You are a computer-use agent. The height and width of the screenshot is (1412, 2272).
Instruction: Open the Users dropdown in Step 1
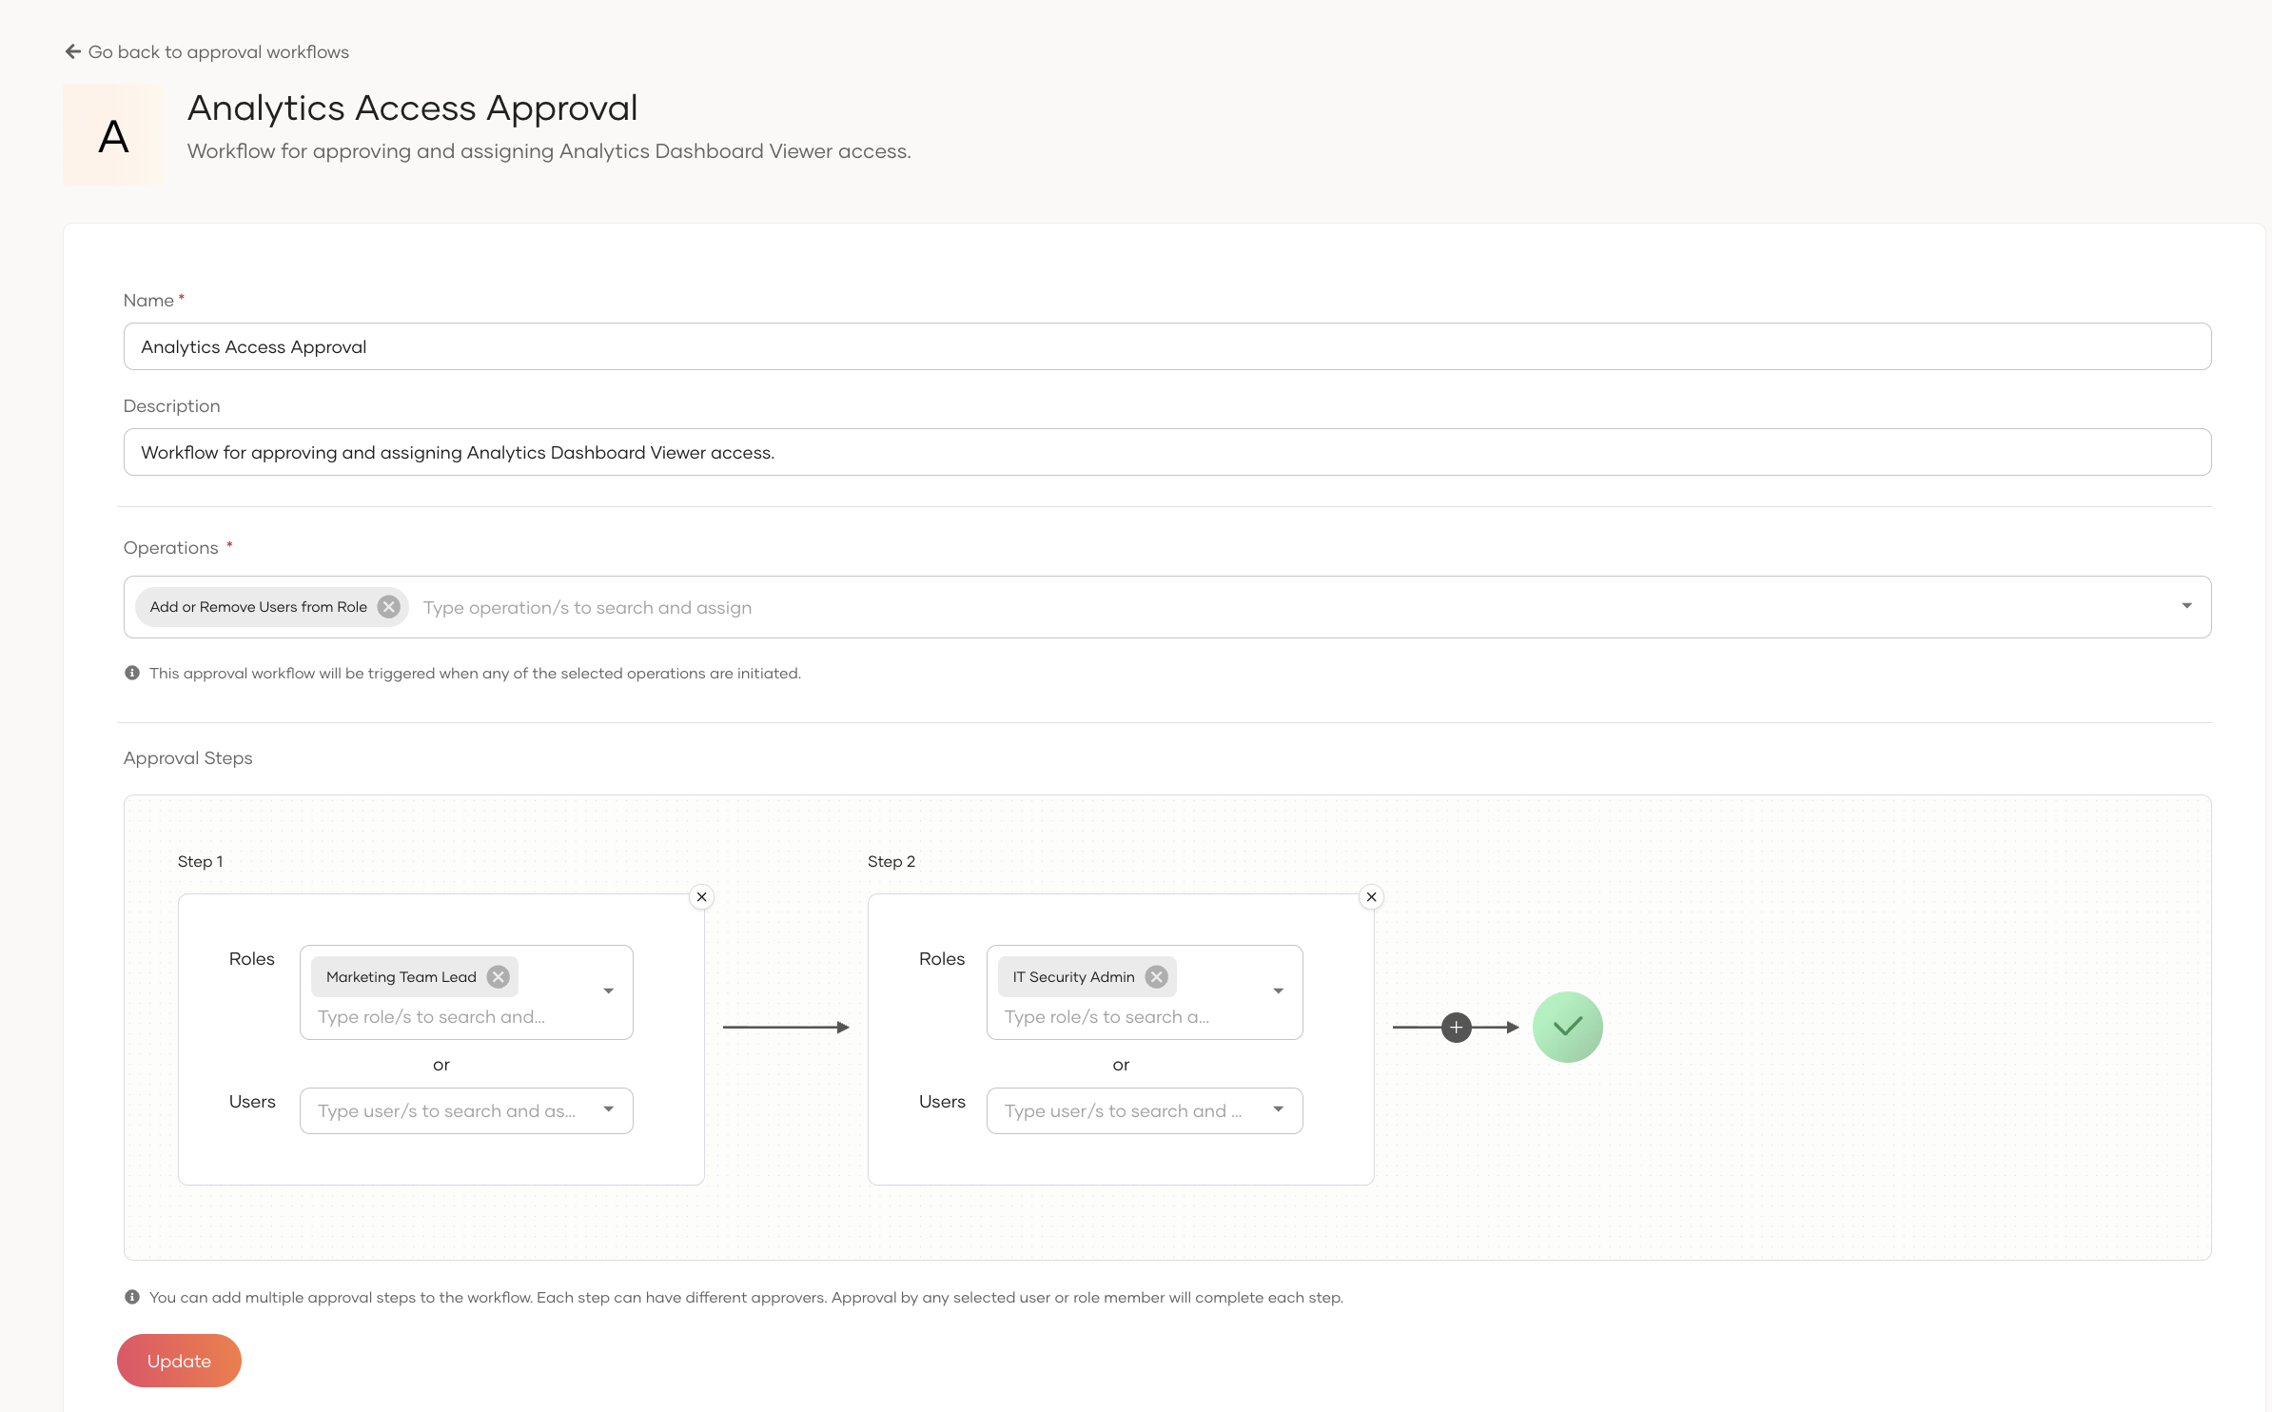pyautogui.click(x=608, y=1110)
